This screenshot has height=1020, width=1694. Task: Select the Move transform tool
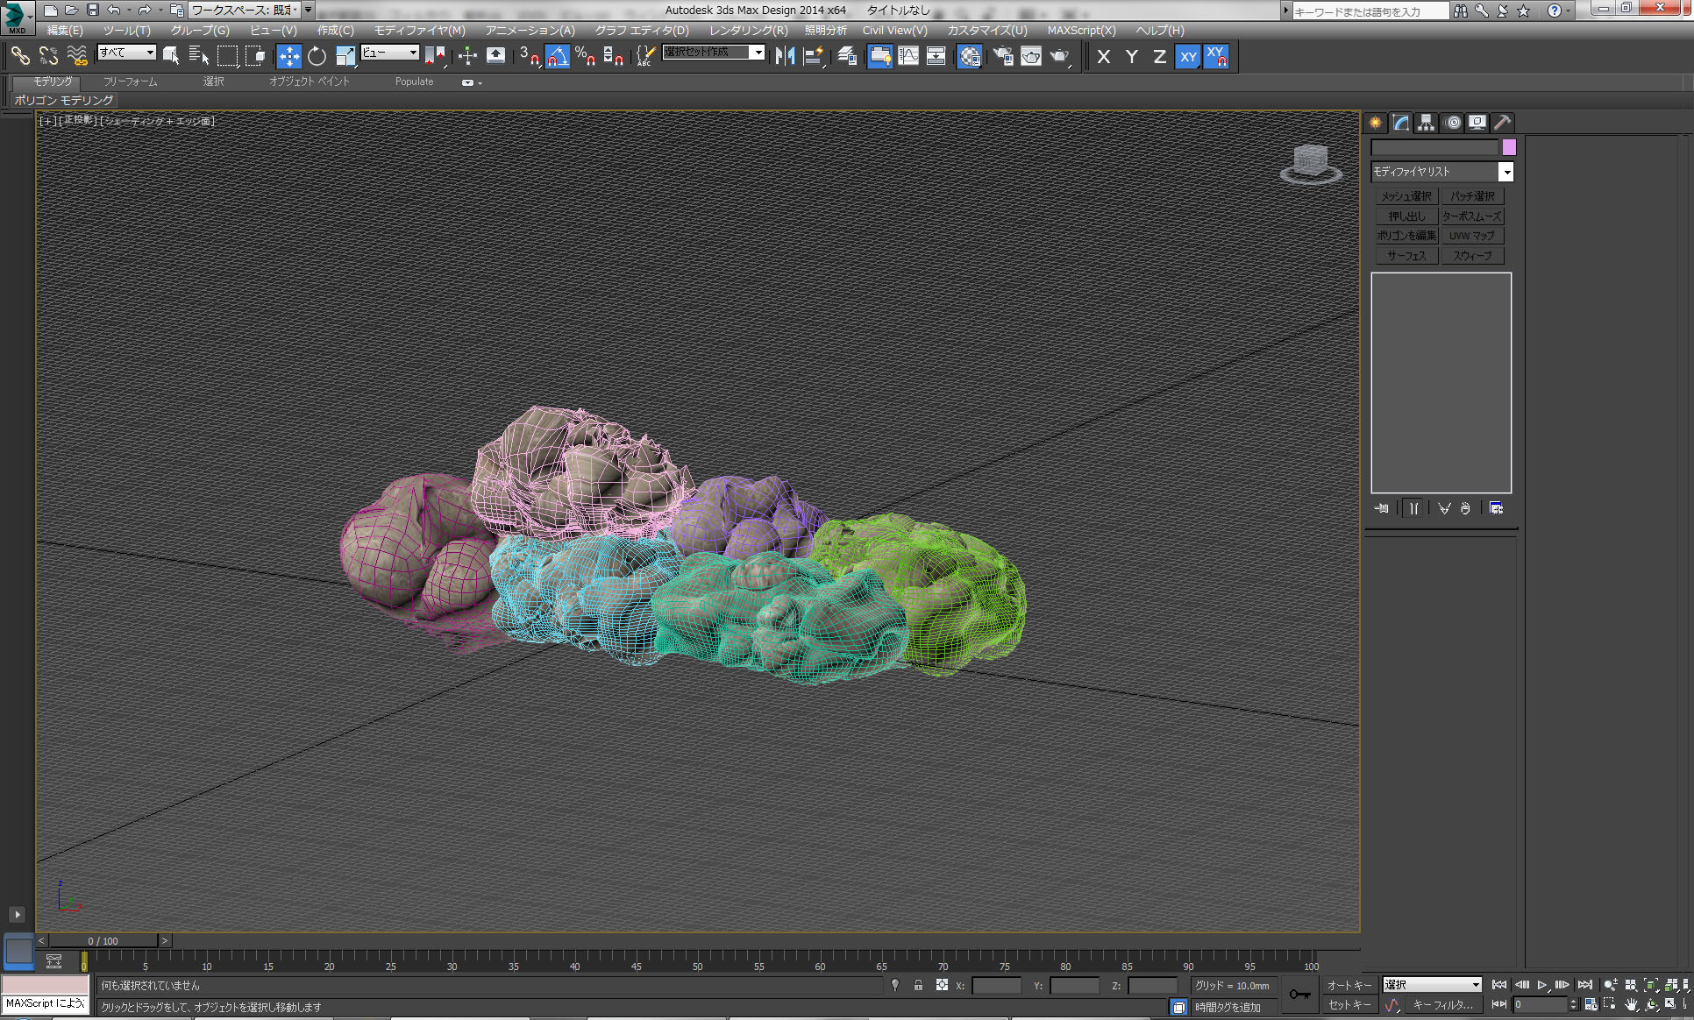point(288,57)
